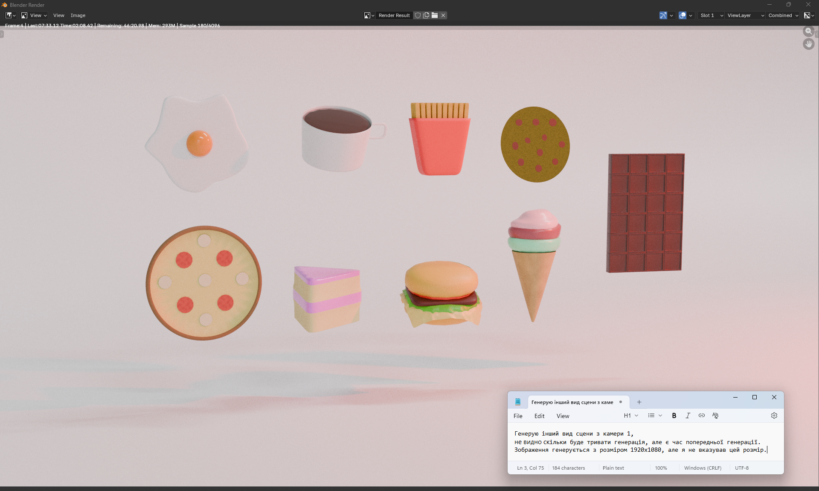Viewport: 819px width, 491px height.
Task: Open the display channels selector
Action: 809,15
